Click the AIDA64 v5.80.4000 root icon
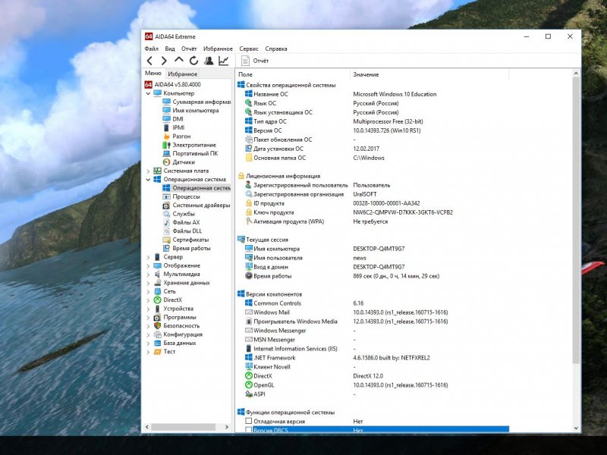The width and height of the screenshot is (607, 455). [x=148, y=84]
